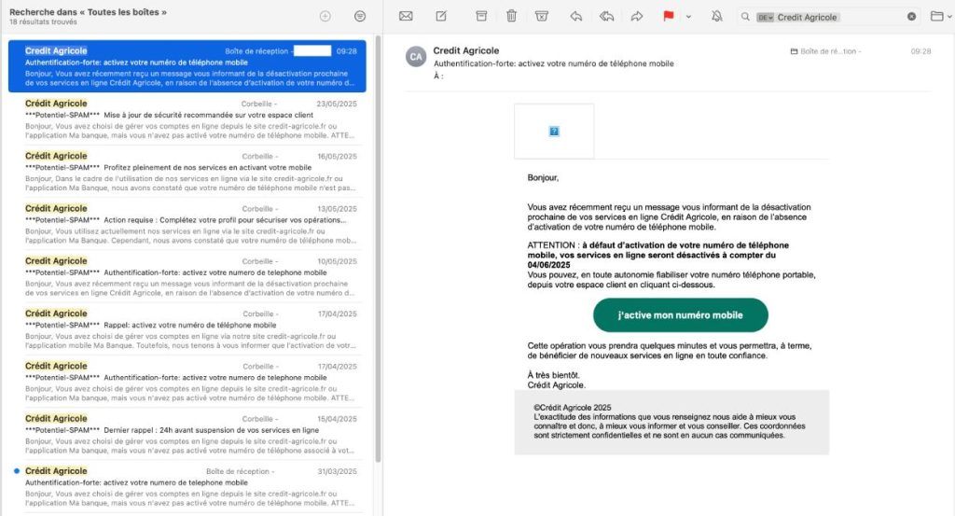Click the broken image placeholder in the email
Image resolution: width=955 pixels, height=516 pixels.
pyautogui.click(x=554, y=131)
